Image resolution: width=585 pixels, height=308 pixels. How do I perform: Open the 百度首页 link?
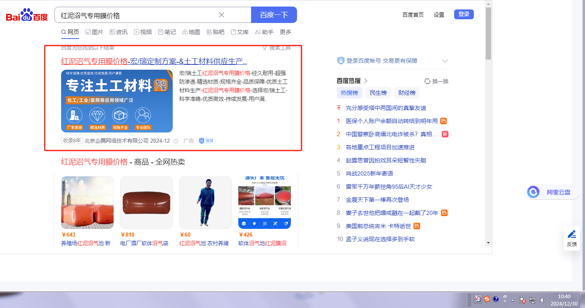[x=413, y=15]
